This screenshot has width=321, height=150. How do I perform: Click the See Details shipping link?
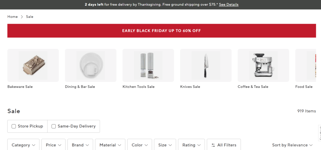coord(229,5)
